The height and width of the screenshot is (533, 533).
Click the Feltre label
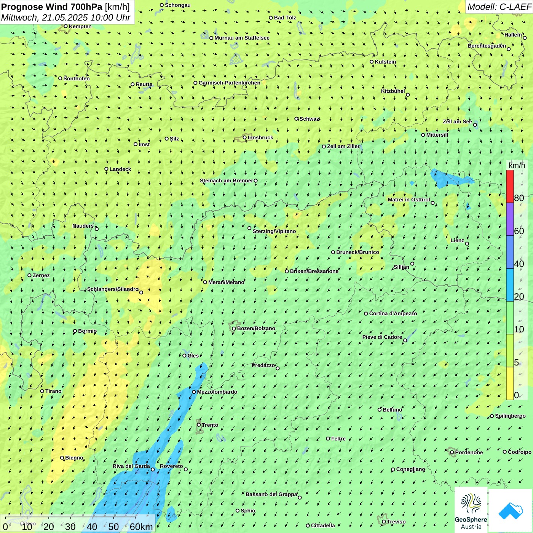pyautogui.click(x=338, y=439)
